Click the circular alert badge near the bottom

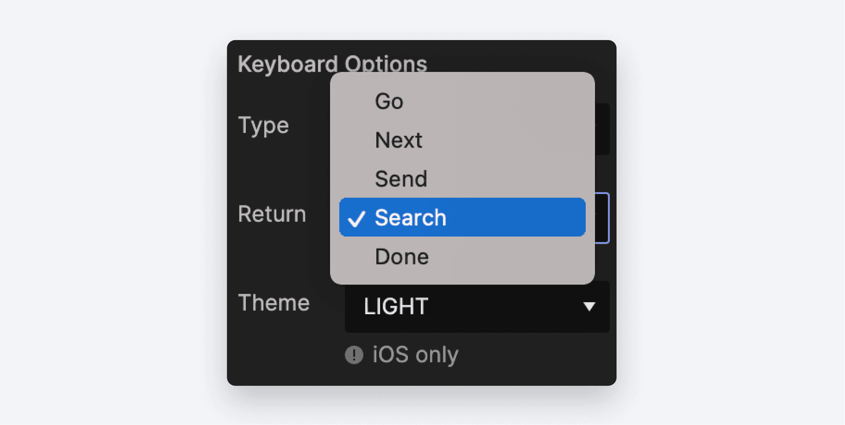tap(354, 354)
